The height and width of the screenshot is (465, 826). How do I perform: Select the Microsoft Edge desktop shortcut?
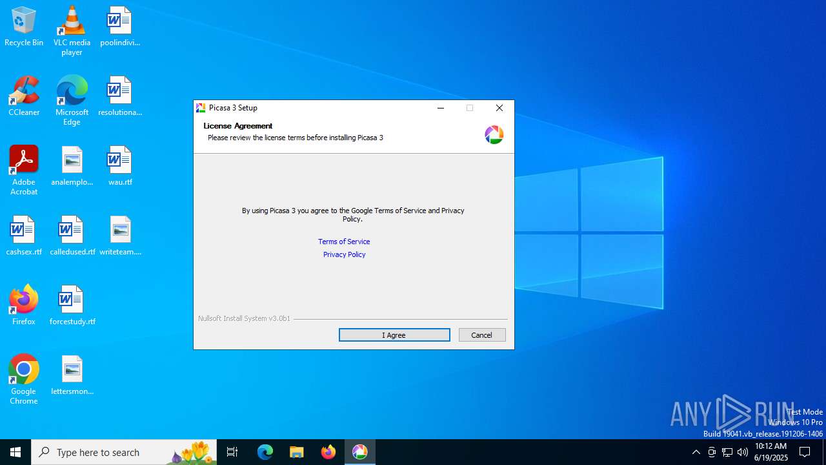(72, 101)
